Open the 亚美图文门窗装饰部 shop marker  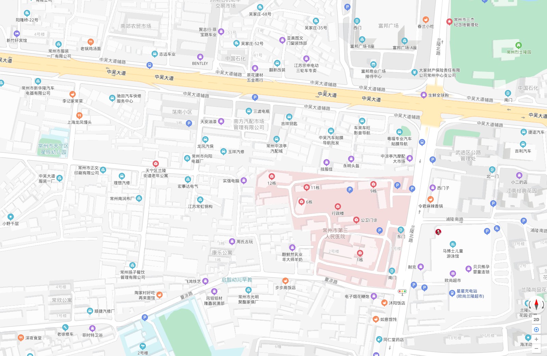(x=282, y=40)
